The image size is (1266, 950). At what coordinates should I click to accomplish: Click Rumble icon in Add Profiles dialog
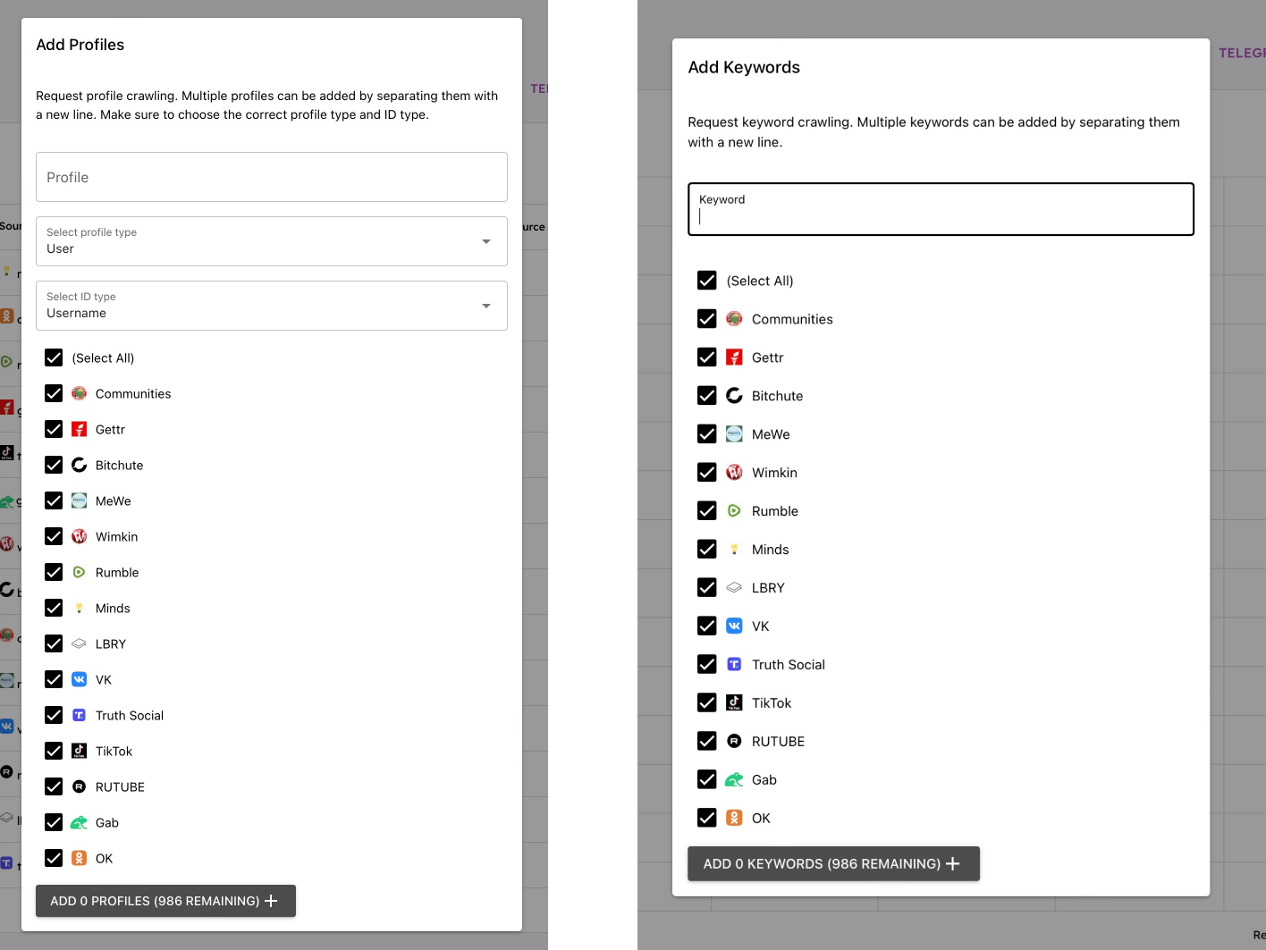(79, 572)
